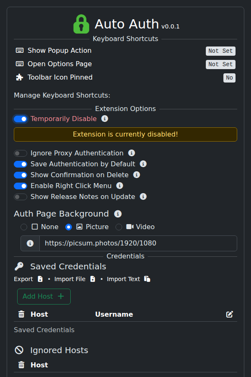Viewport: 251px width, 377px height.
Task: Click the info icon beside Auth Page Background
Action: click(x=118, y=214)
